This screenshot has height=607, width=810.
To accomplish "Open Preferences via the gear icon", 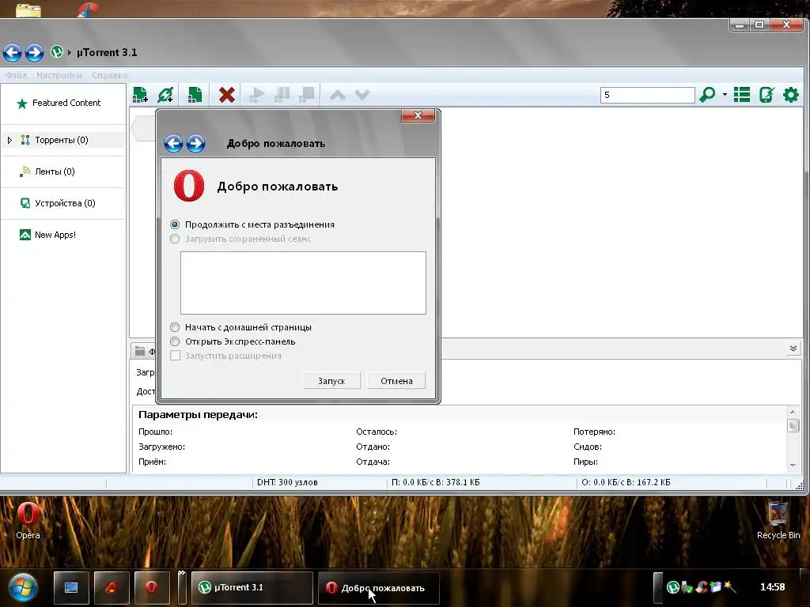I will (x=791, y=95).
